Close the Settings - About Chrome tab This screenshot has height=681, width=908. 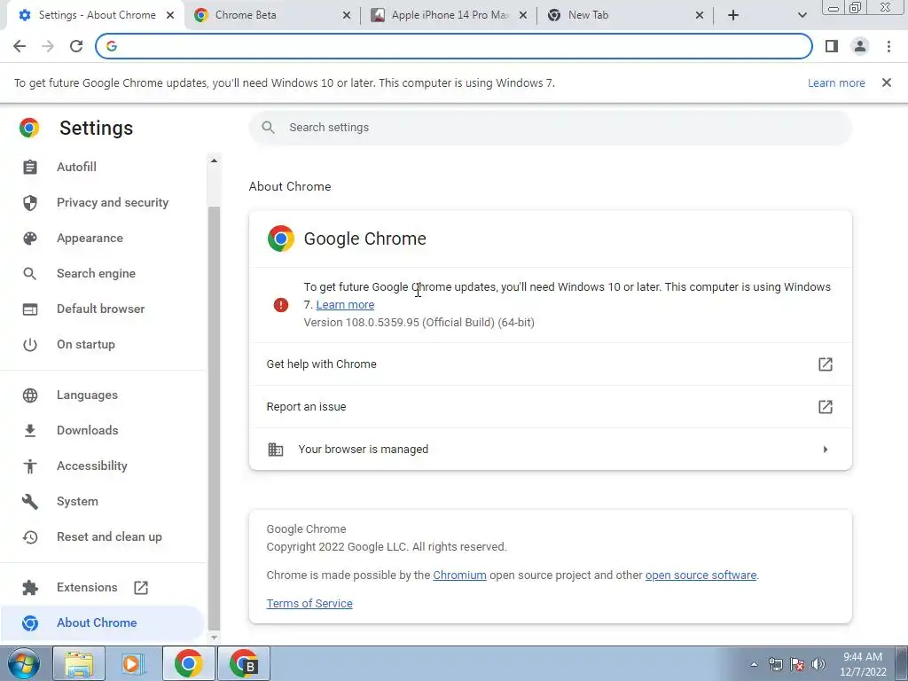(x=170, y=15)
